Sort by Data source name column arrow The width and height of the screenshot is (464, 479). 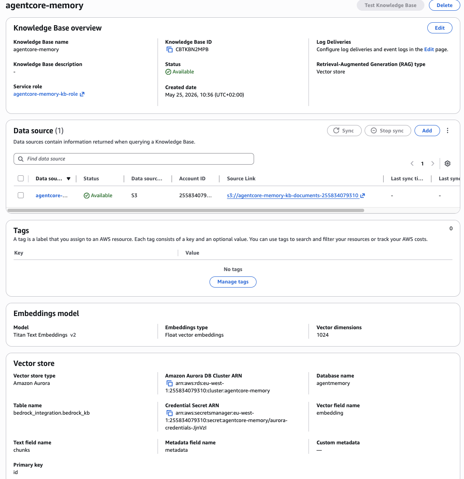tap(68, 179)
